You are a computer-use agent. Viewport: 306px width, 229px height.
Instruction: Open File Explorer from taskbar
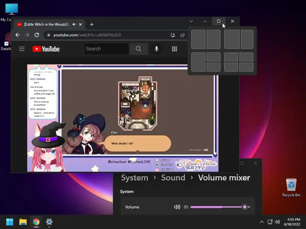click(x=23, y=222)
